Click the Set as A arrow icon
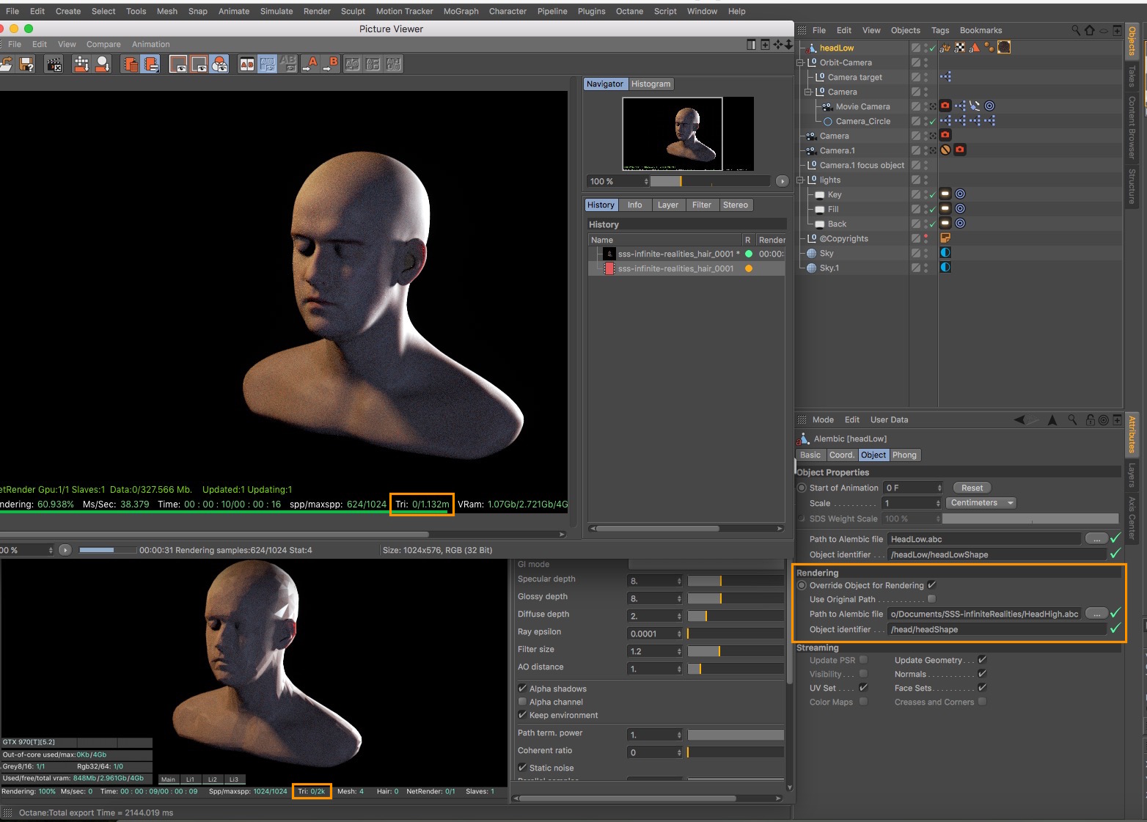Image resolution: width=1147 pixels, height=822 pixels. (311, 64)
